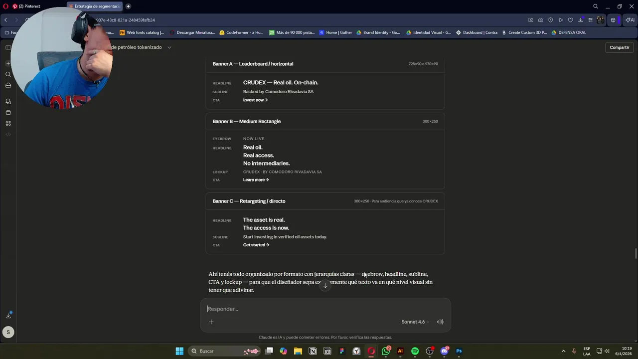This screenshot has height=359, width=638.
Task: Click the attach plus icon in chat box
Action: click(x=211, y=322)
